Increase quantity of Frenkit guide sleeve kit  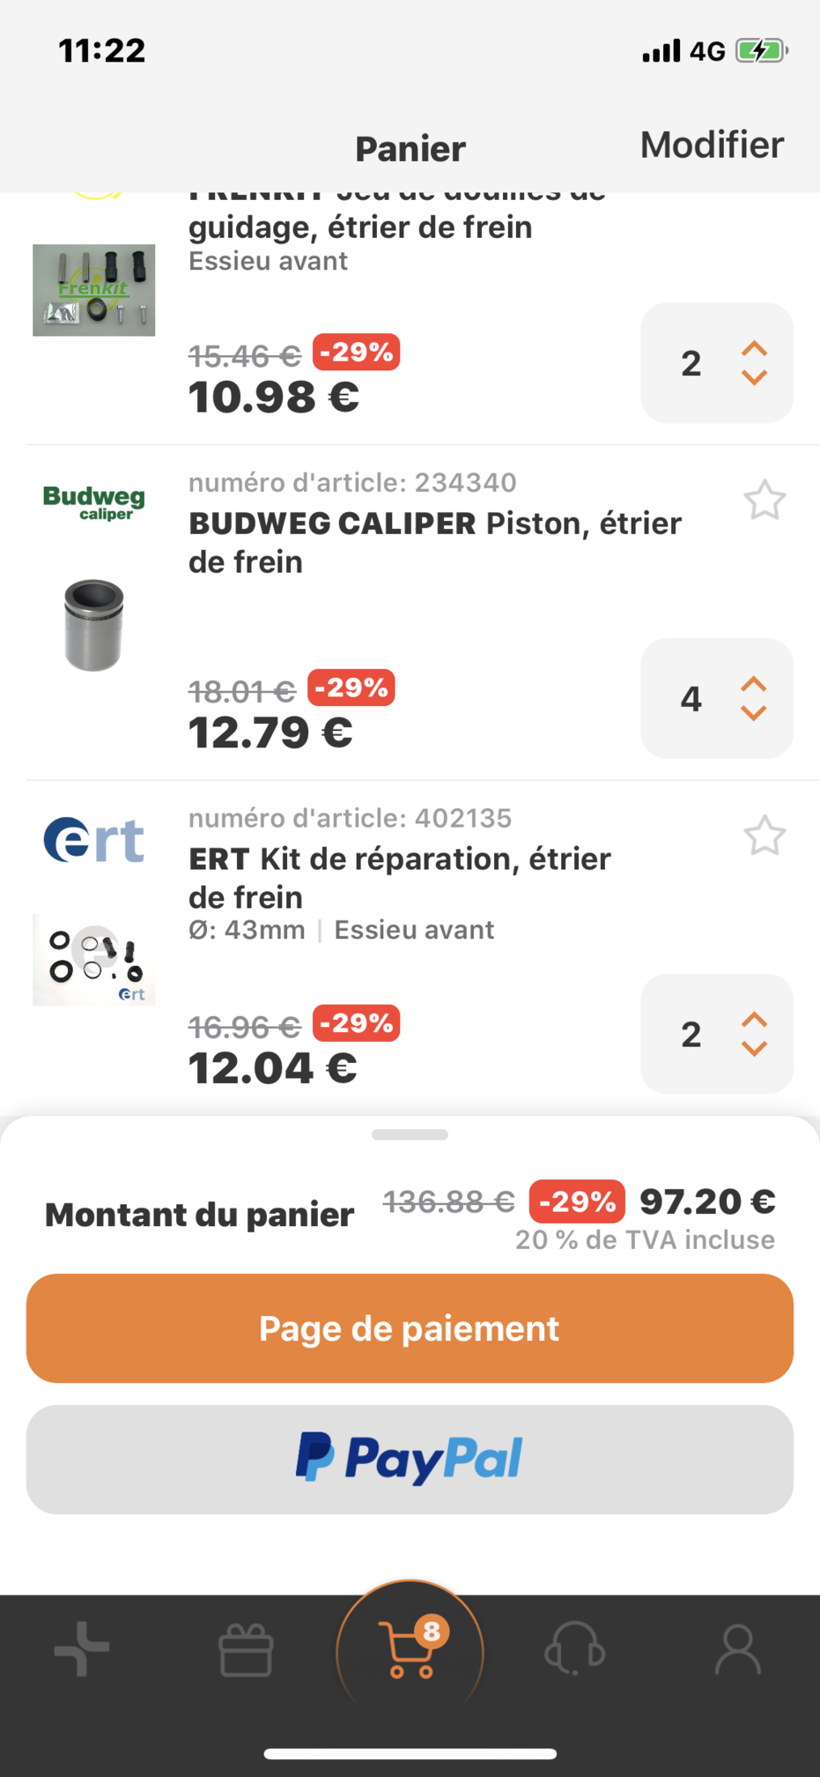click(754, 348)
